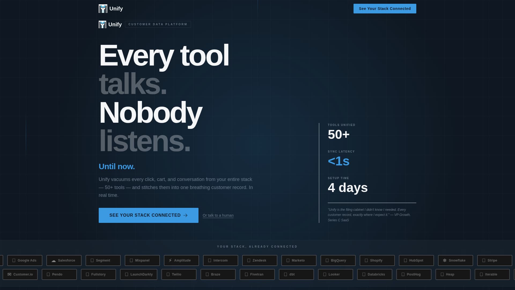Click the 'TOOLS UNIFIED' label
The width and height of the screenshot is (515, 290).
coord(341,125)
